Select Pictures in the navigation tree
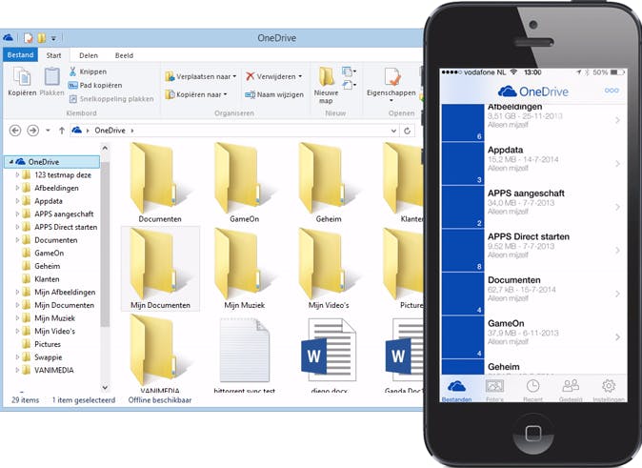Screen dimensions: 642x468 point(48,344)
